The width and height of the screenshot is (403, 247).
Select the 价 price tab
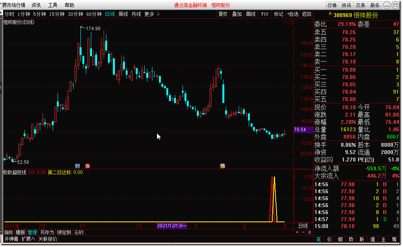pos(329,240)
